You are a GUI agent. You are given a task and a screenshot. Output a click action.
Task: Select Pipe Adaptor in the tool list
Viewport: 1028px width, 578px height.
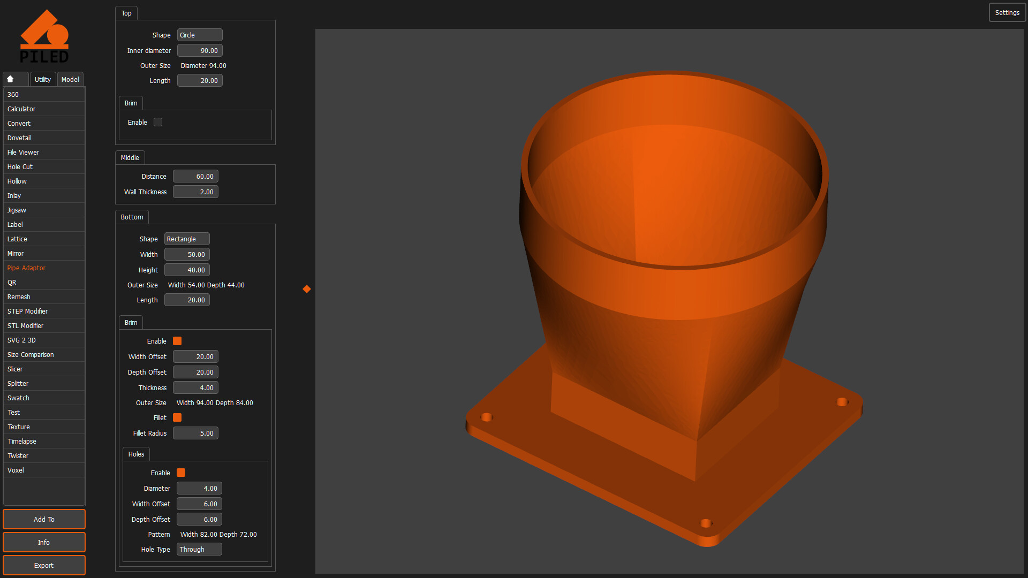[44, 268]
